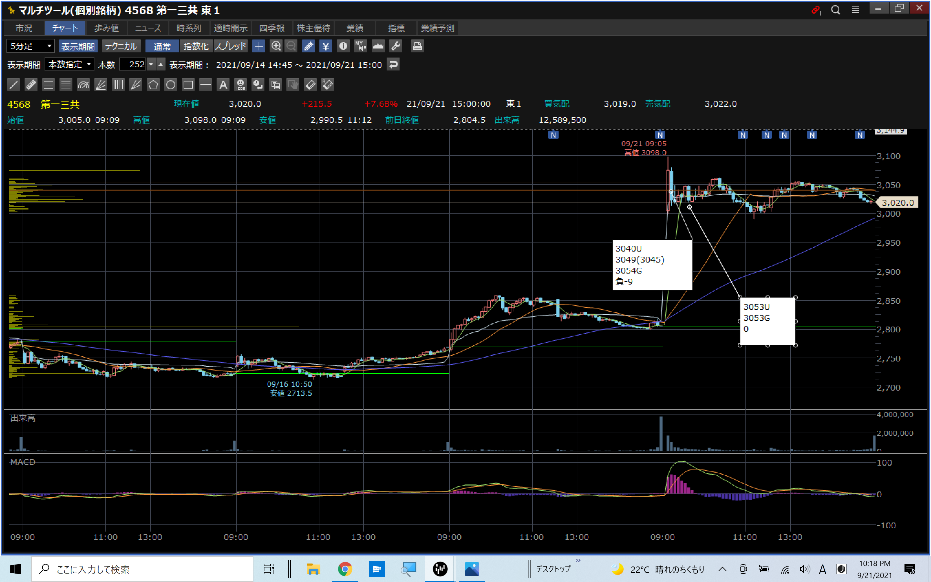Viewport: 931px width, 582px height.
Task: Switch to the ニュース tab
Action: click(148, 28)
